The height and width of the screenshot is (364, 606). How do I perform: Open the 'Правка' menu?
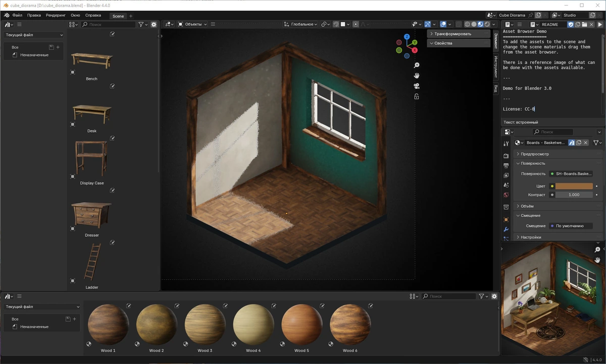[x=34, y=15]
